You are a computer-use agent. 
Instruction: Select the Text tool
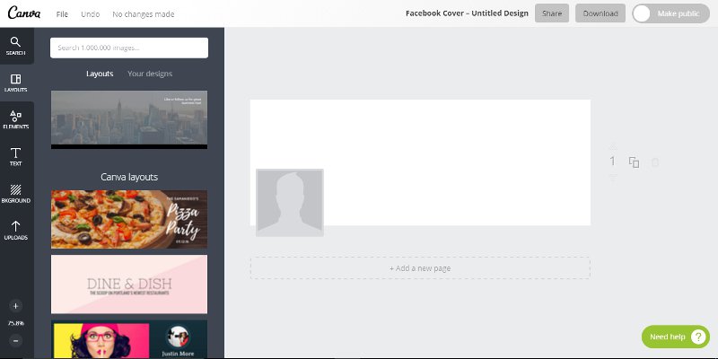tap(16, 157)
